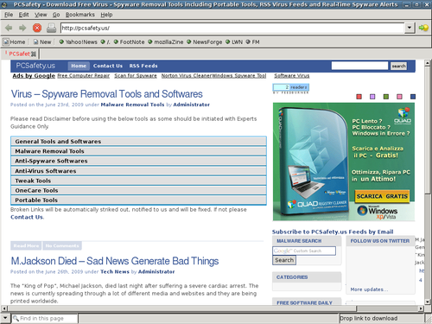
Task: Open the Scan for Spyware ad link
Action: tap(136, 76)
